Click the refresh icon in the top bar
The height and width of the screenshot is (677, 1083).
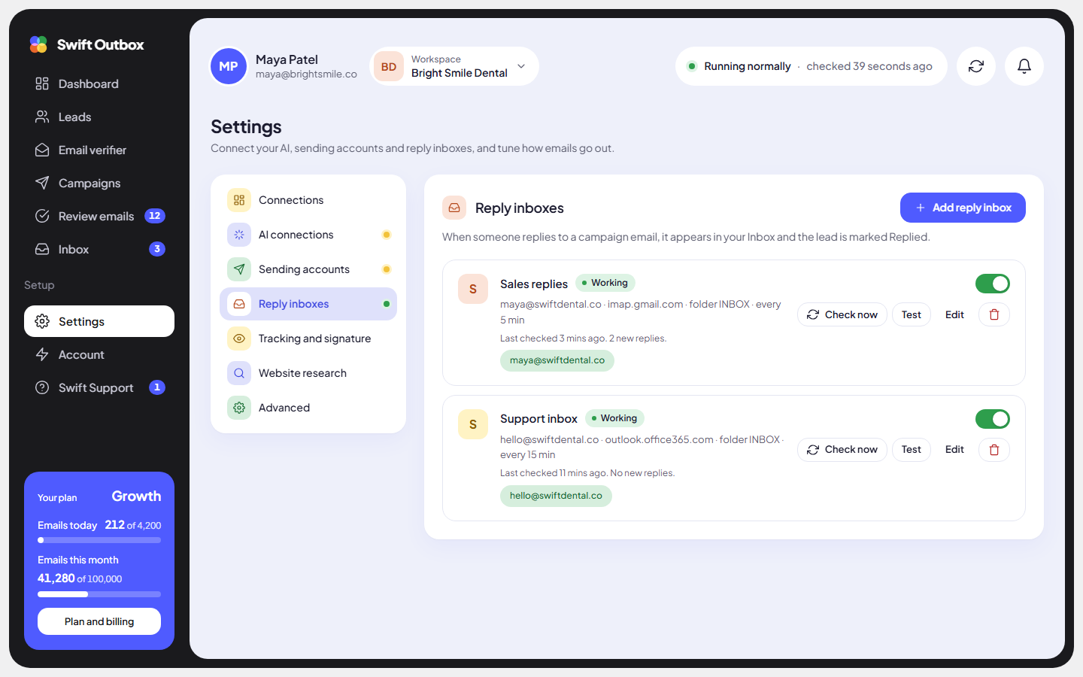[x=976, y=66]
